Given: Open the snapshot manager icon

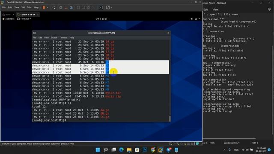Looking at the screenshot, I should click(71, 8).
